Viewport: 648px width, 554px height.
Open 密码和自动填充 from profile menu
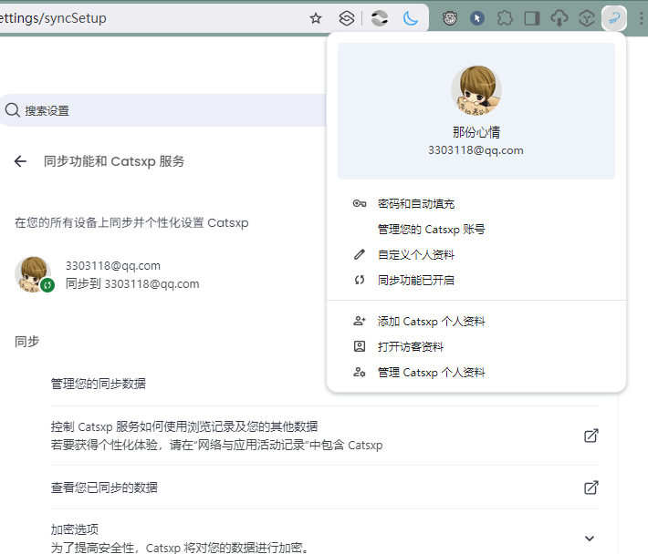(x=476, y=204)
